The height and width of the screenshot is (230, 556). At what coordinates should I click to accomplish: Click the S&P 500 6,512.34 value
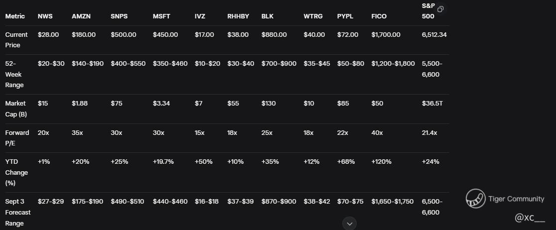[x=434, y=35]
